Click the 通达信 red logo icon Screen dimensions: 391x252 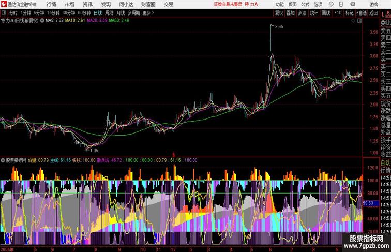tap(4, 4)
